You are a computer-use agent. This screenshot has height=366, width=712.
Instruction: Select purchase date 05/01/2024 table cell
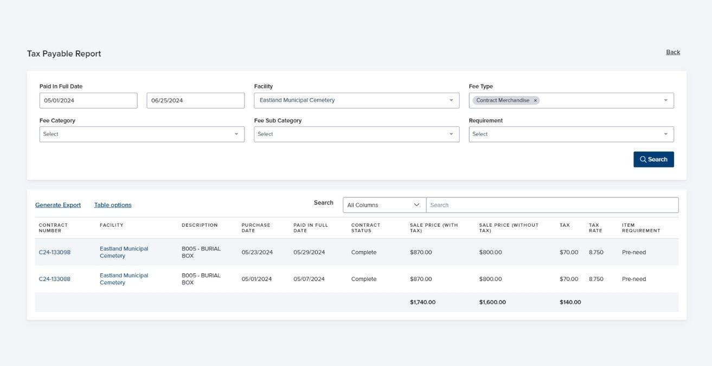256,279
